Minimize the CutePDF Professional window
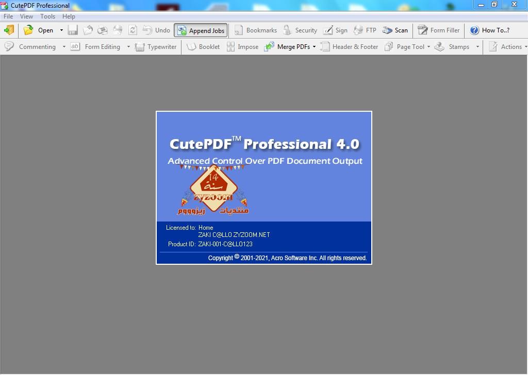 481,5
